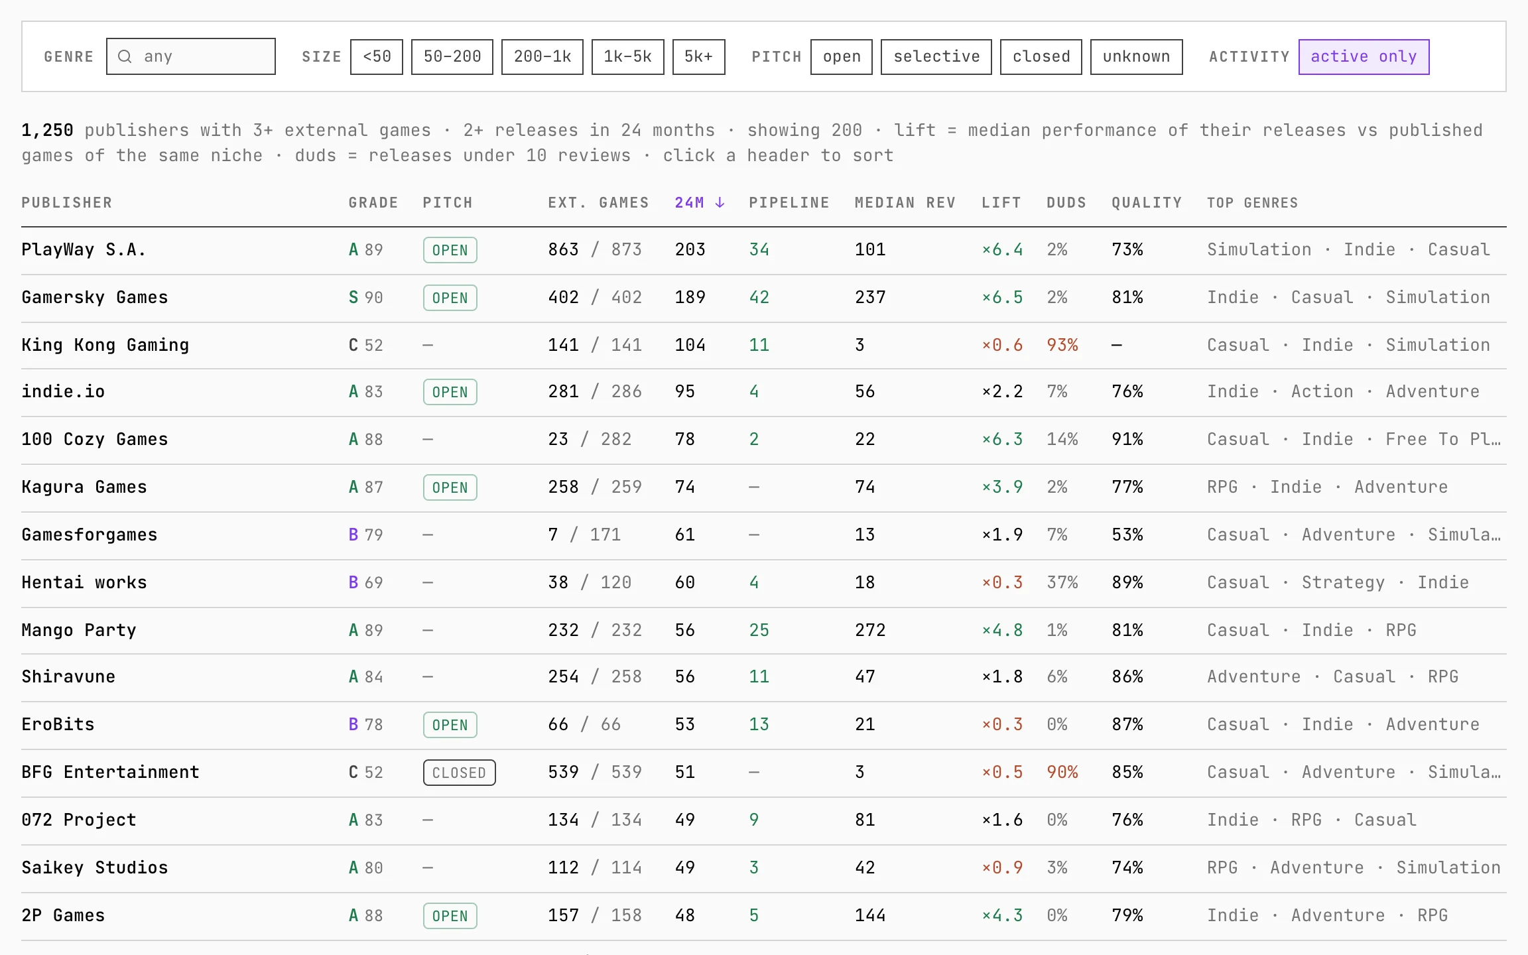Sort by Duds column header
The width and height of the screenshot is (1528, 955).
[1066, 203]
